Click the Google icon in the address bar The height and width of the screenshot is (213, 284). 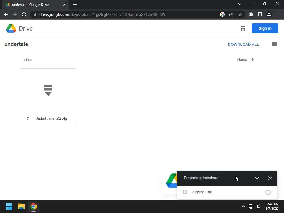222,14
